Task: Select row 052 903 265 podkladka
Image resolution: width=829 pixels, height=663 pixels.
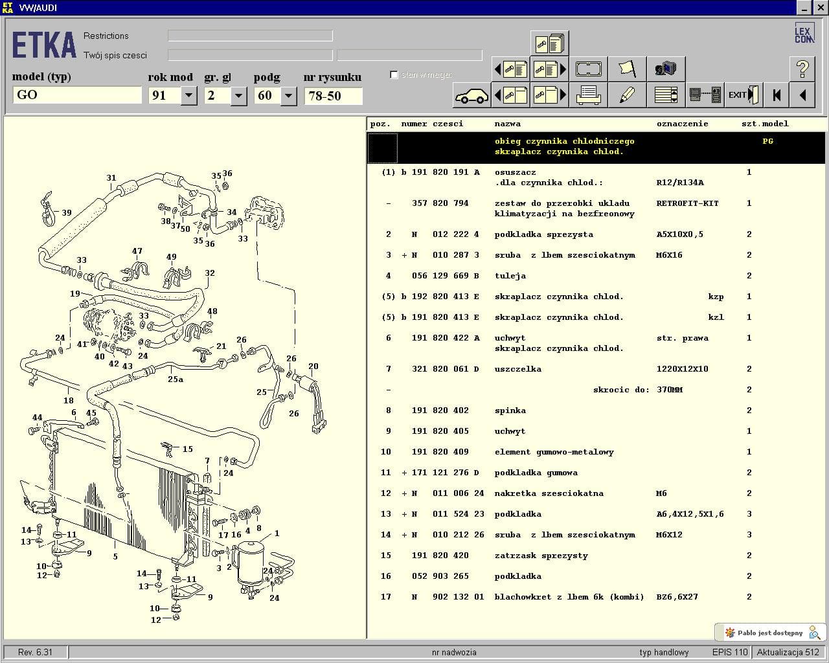Action: click(x=596, y=576)
